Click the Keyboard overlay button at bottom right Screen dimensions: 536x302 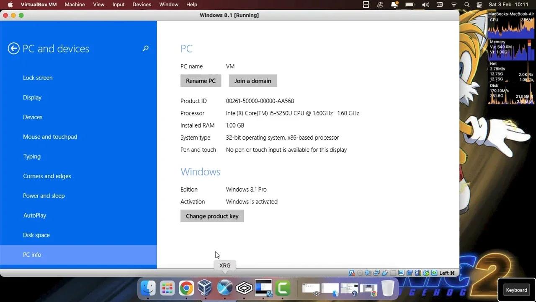click(516, 289)
